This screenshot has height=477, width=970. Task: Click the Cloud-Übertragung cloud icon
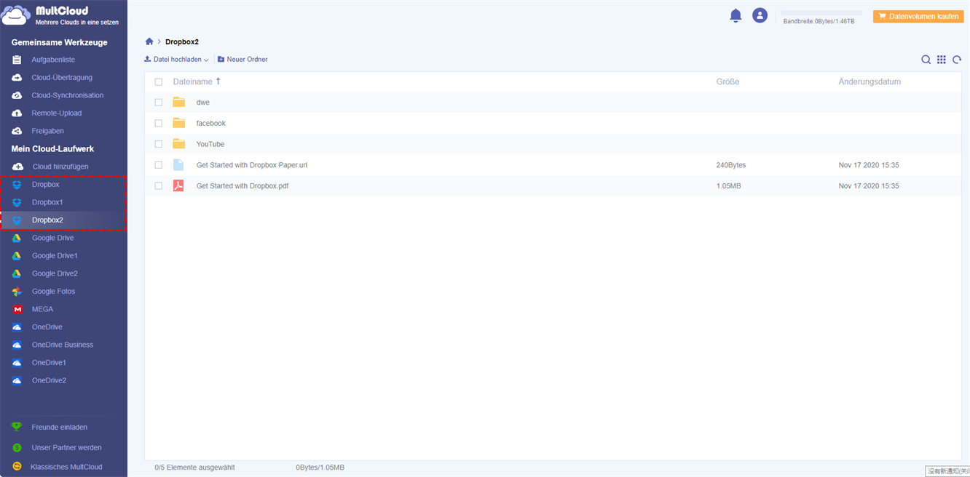point(17,78)
